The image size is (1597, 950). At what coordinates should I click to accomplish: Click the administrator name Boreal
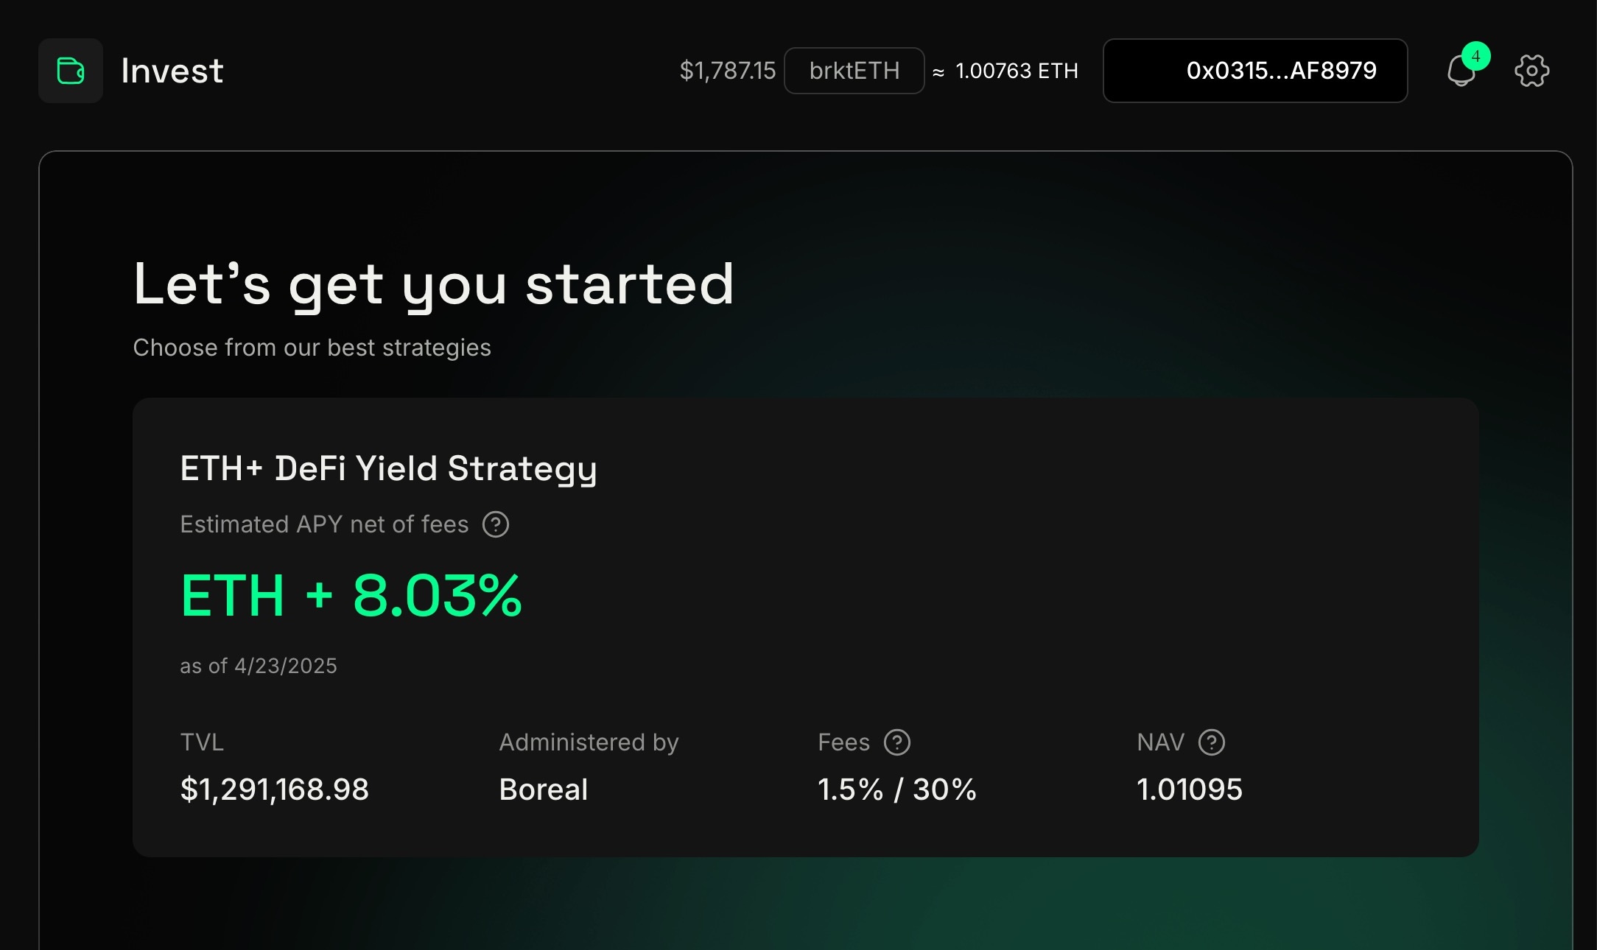pyautogui.click(x=544, y=789)
